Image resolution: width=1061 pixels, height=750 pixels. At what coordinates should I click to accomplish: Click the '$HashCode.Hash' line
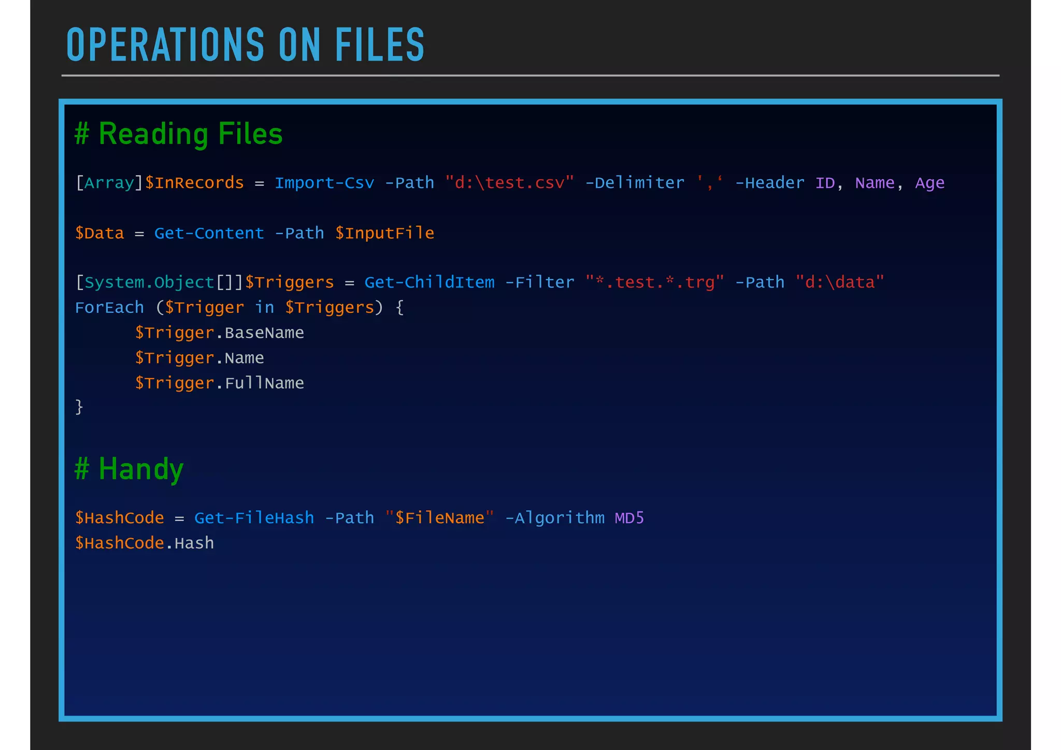[145, 543]
